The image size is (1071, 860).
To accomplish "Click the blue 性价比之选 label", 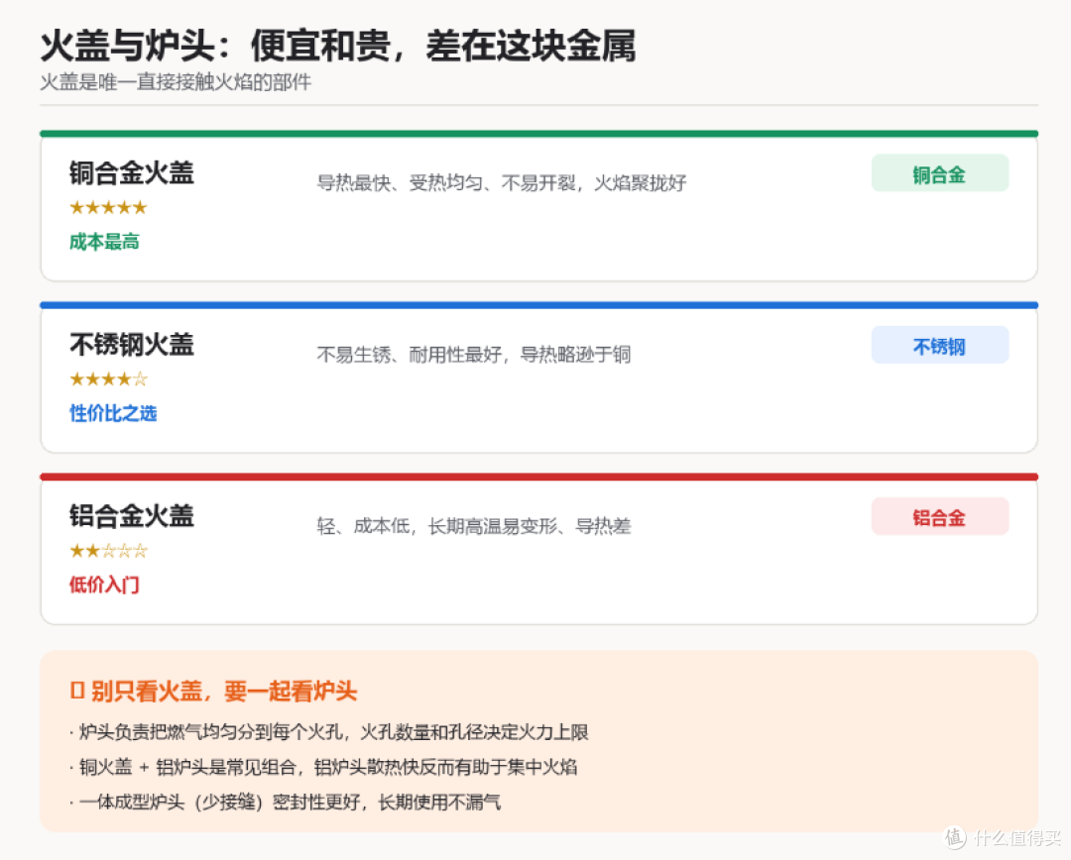I will click(x=113, y=413).
